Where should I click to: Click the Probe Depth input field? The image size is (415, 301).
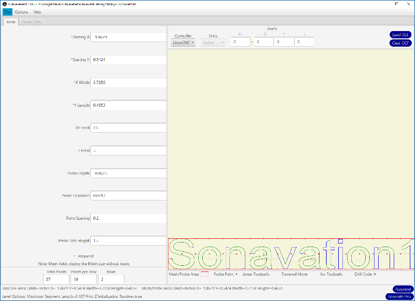coord(129,173)
